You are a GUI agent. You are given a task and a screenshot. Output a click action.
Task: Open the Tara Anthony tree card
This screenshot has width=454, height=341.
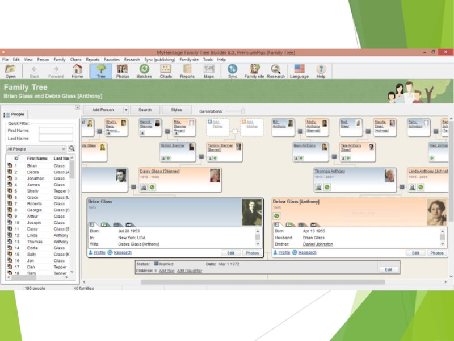pos(358,152)
